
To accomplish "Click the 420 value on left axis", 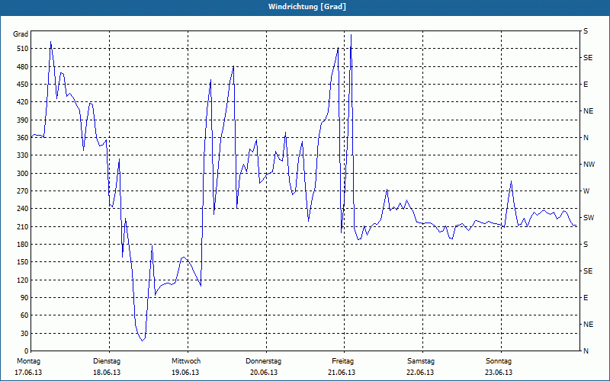I will pos(23,102).
